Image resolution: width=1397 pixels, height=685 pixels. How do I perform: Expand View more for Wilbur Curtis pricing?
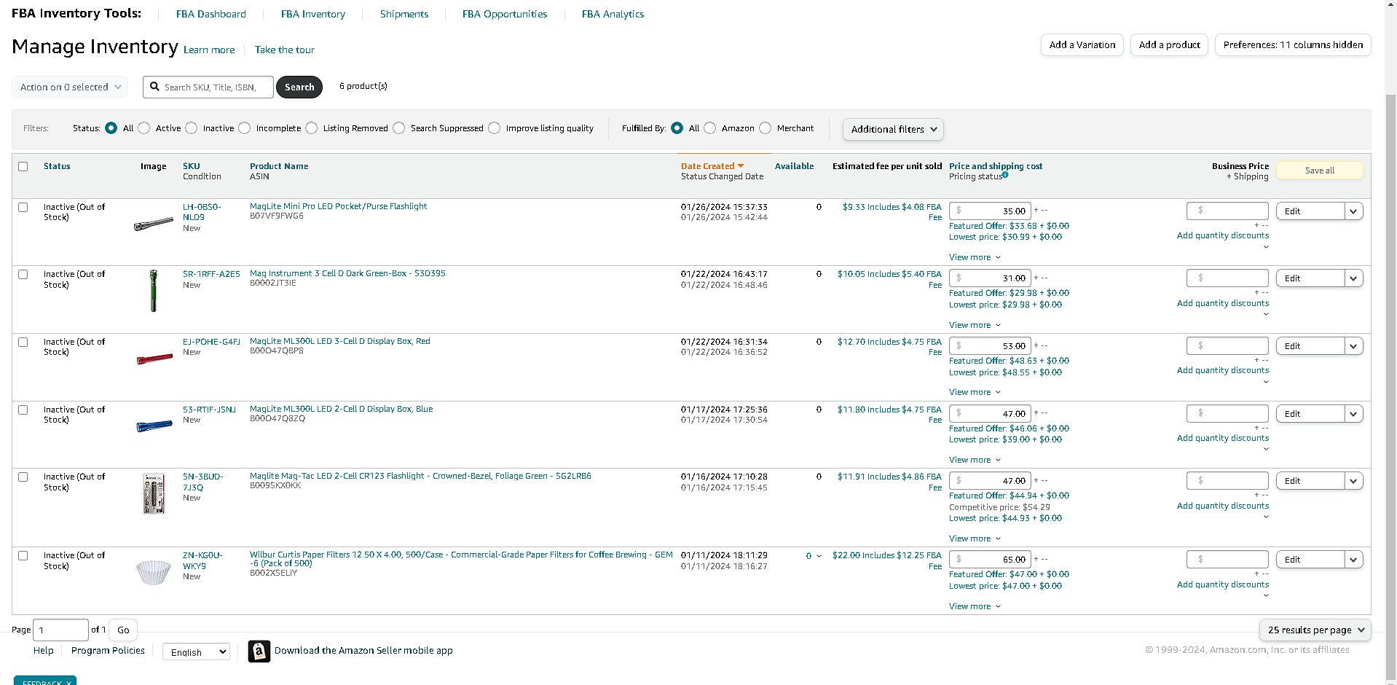point(975,606)
